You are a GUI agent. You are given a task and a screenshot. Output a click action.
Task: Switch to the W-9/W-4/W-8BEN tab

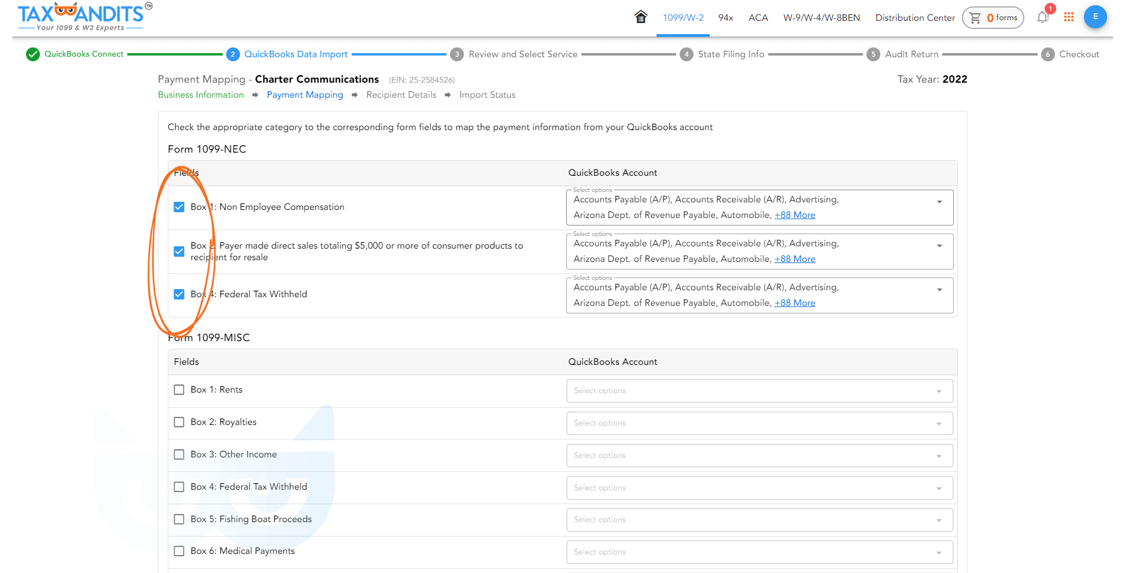(x=821, y=18)
